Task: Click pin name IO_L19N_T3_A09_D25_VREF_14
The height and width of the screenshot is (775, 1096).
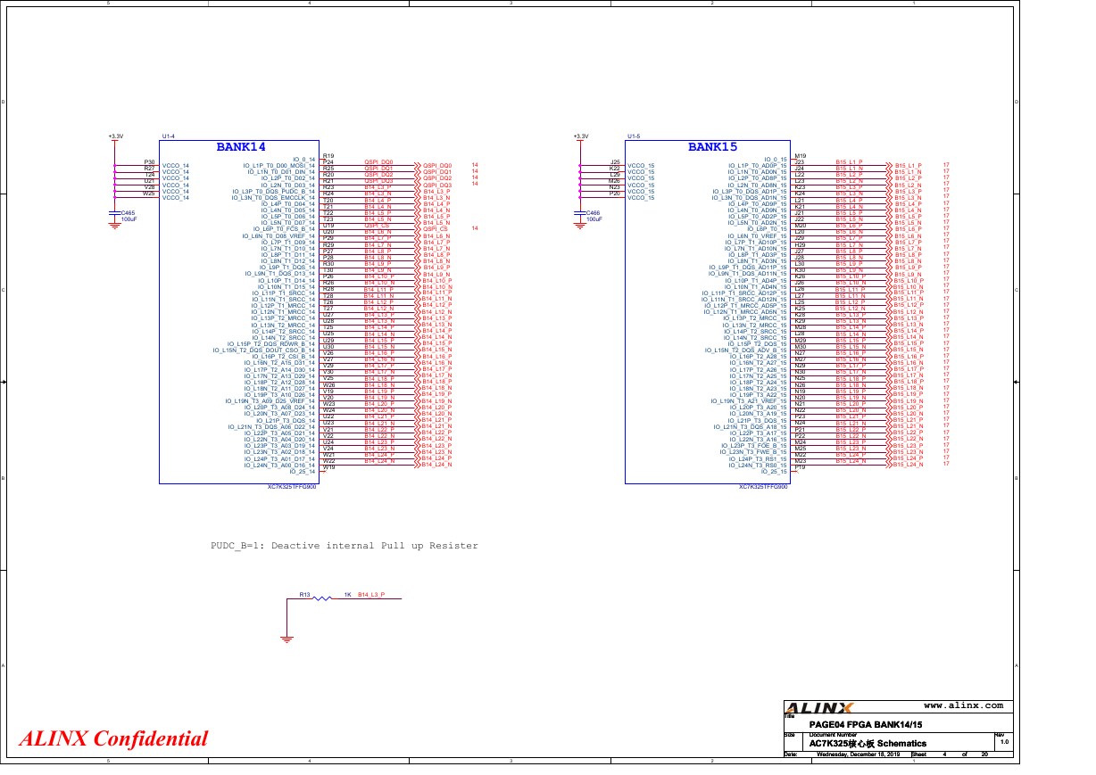Action: 270,401
